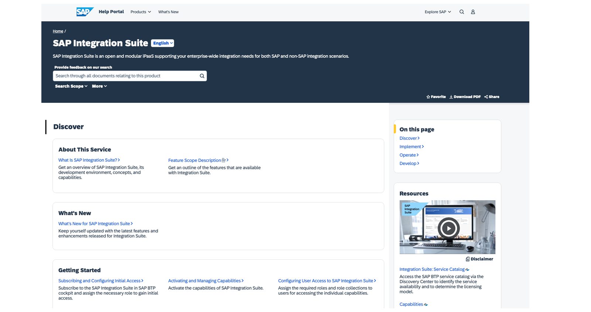Image resolution: width=591 pixels, height=312 pixels.
Task: Jump to Operate in On this page
Action: click(409, 155)
